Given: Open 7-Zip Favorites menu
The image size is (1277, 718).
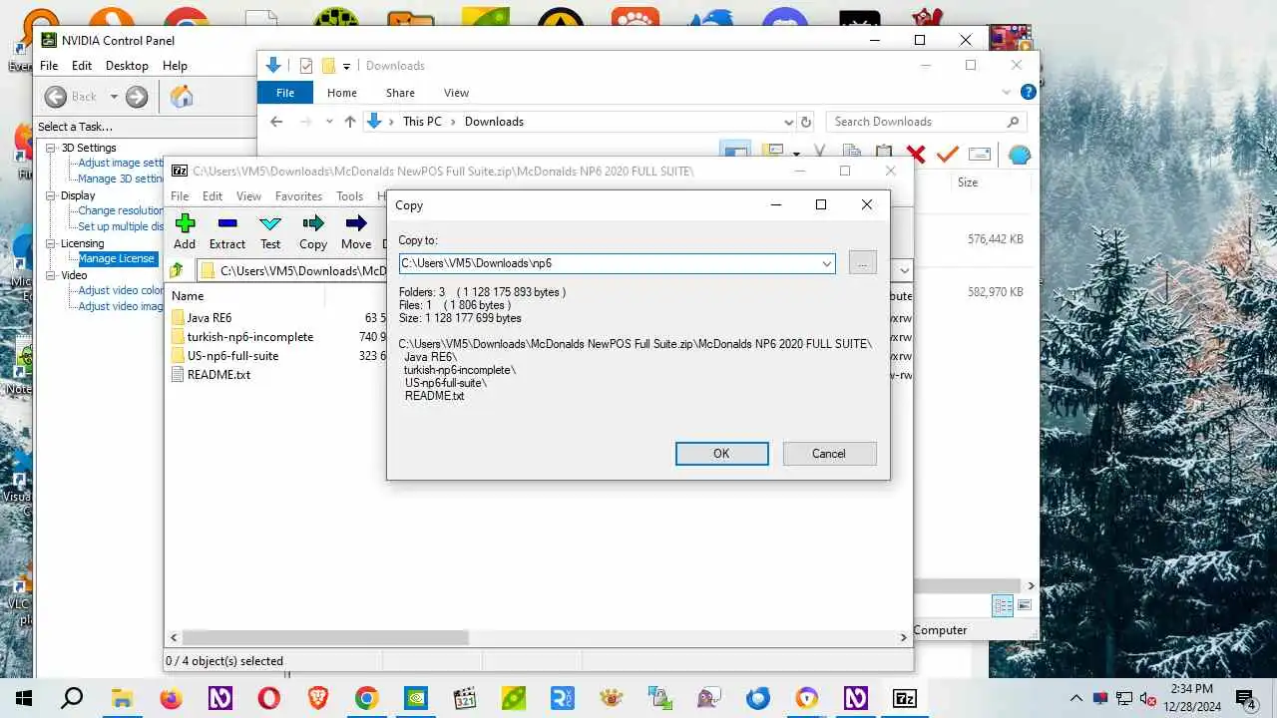Looking at the screenshot, I should [x=298, y=196].
